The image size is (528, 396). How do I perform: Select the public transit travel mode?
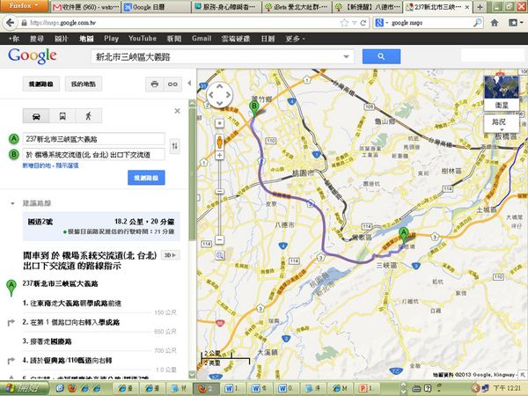tap(62, 115)
